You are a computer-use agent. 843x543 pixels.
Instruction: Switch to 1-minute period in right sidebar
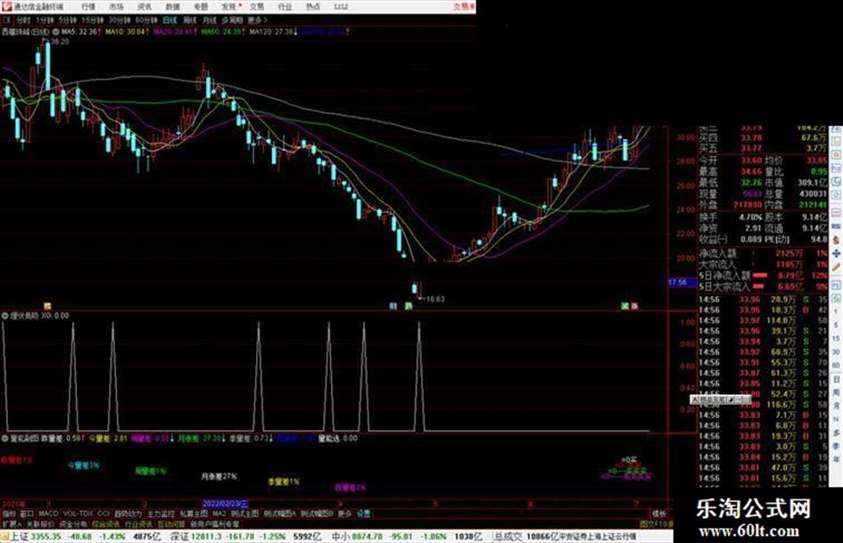tap(836, 311)
